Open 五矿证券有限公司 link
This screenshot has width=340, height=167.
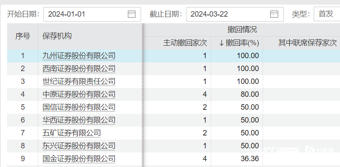[72, 133]
